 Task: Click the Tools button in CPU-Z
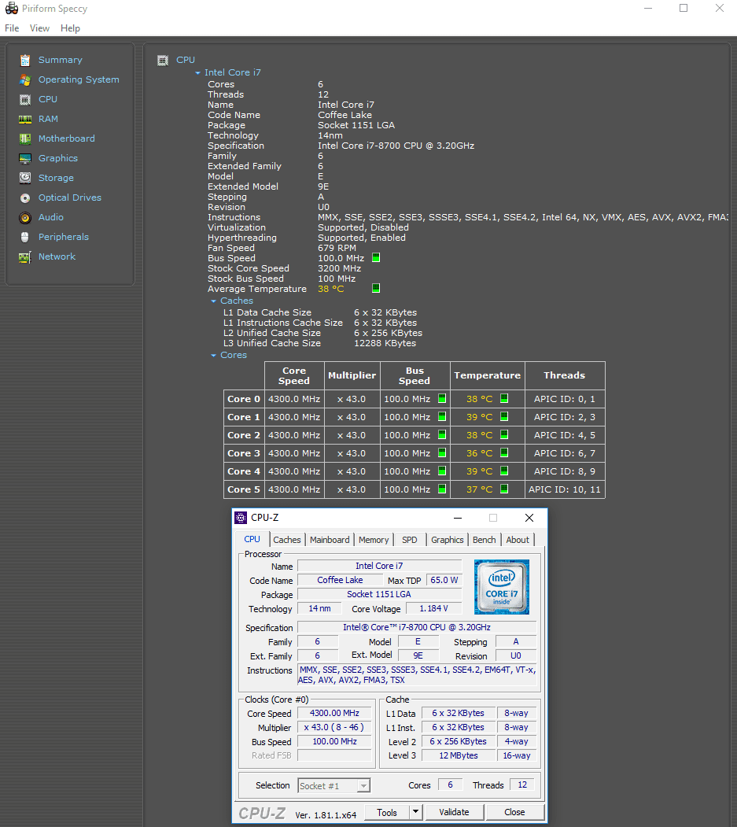(x=386, y=812)
